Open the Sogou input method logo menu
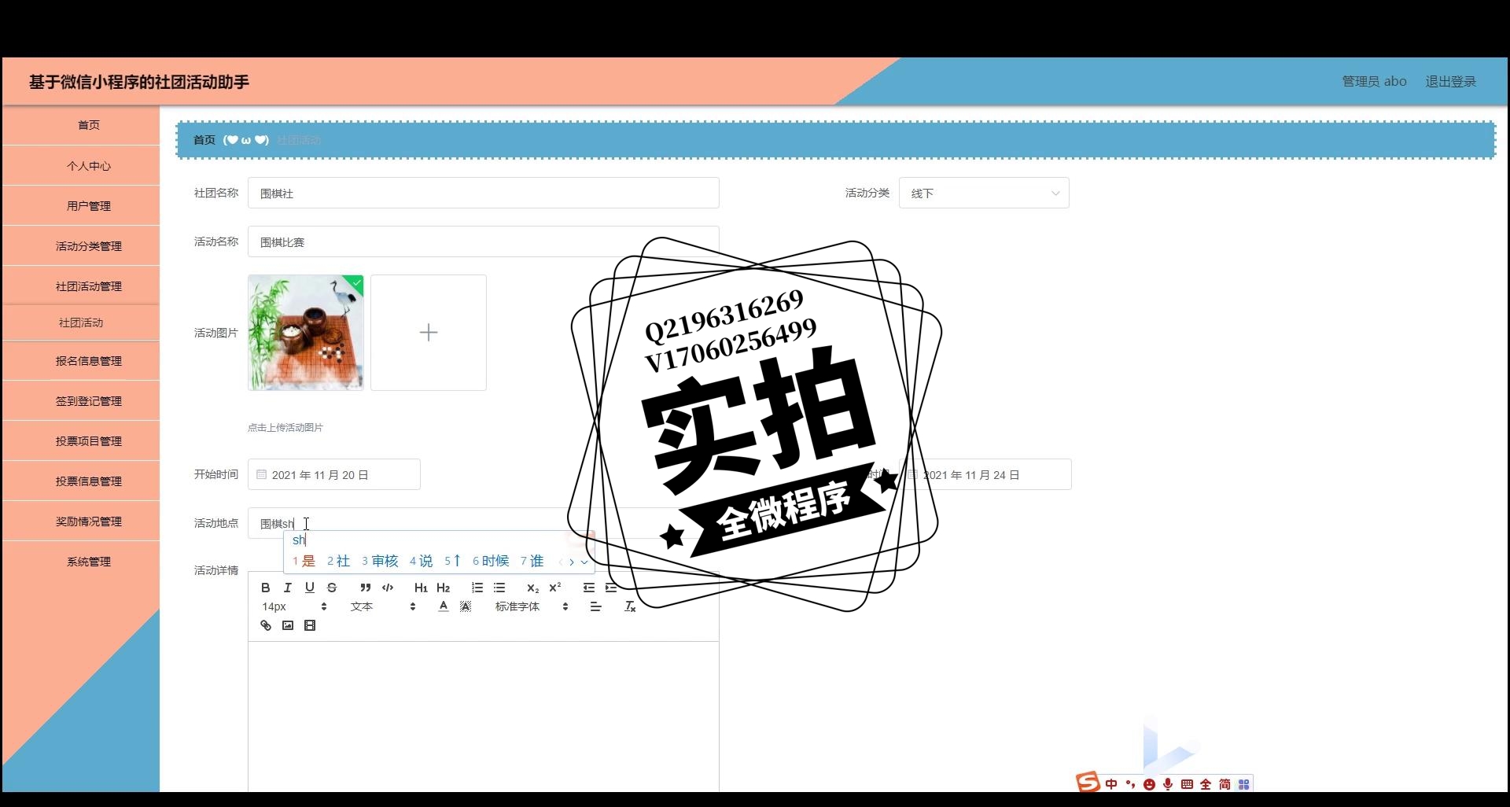The width and height of the screenshot is (1510, 807). [x=1088, y=782]
